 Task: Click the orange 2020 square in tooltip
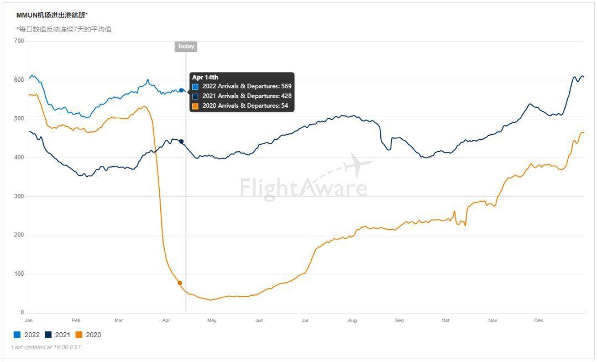click(x=196, y=106)
